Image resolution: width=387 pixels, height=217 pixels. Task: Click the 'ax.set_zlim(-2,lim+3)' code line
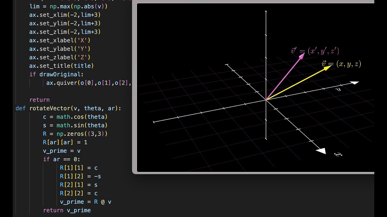(65, 32)
